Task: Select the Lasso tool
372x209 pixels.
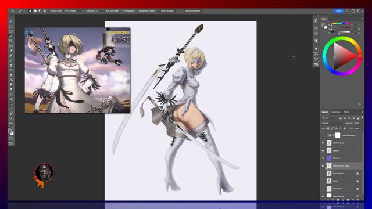Action: click(x=11, y=31)
